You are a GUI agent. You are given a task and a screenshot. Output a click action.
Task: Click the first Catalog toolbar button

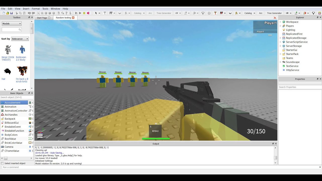point(138,13)
